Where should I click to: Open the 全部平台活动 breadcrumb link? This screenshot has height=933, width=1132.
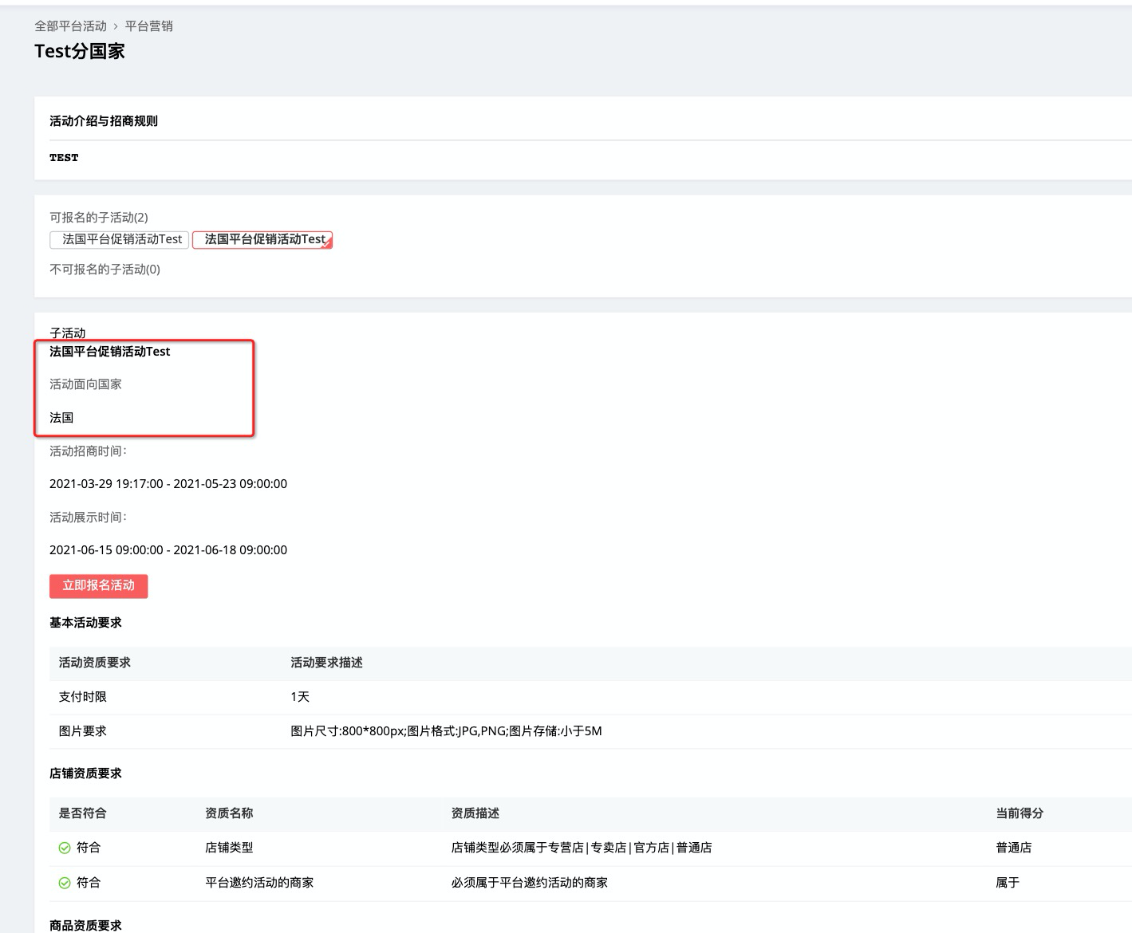coord(70,26)
